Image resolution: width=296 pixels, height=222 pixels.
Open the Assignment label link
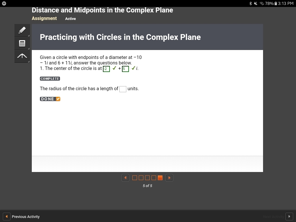44,18
